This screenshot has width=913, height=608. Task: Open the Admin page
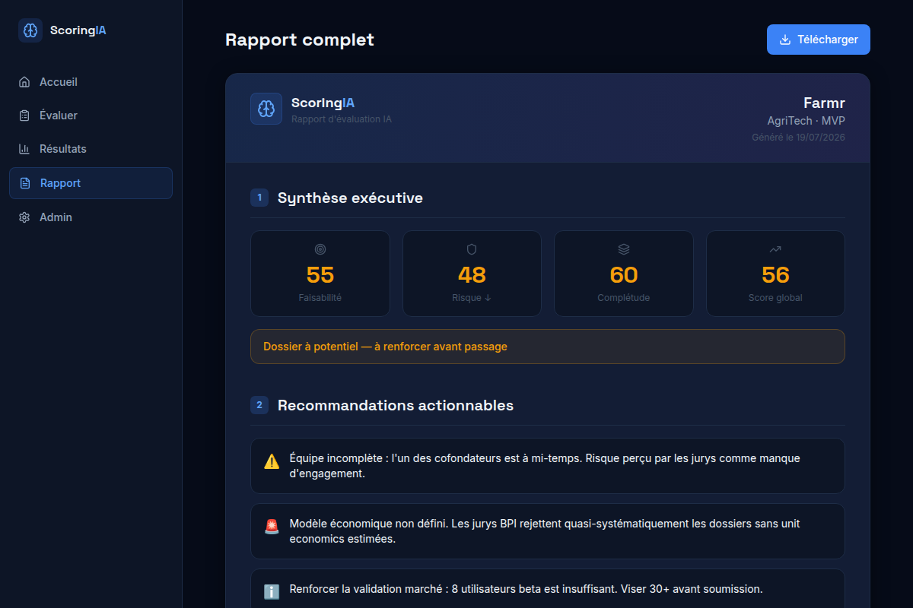tap(91, 217)
